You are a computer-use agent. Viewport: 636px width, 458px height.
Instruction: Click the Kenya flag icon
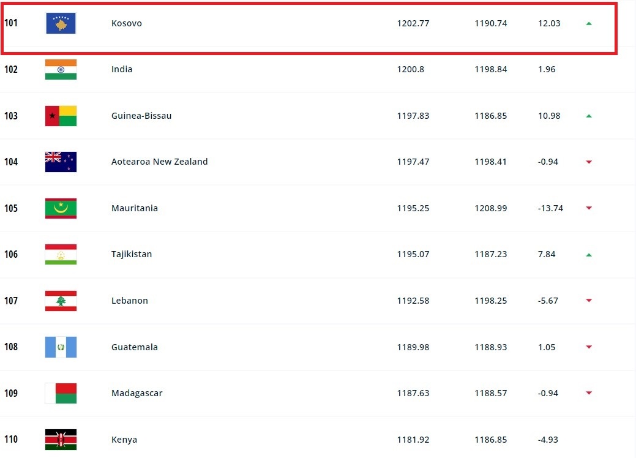(61, 440)
